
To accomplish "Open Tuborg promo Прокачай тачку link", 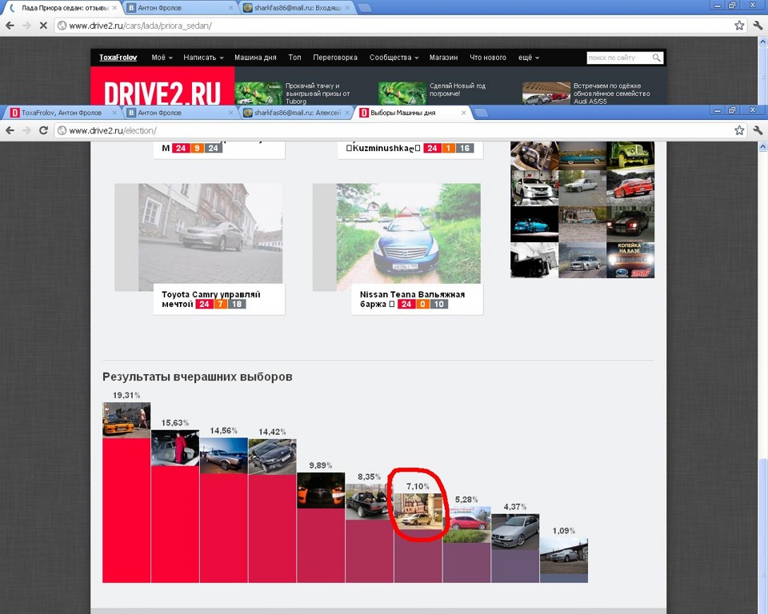I will click(318, 93).
